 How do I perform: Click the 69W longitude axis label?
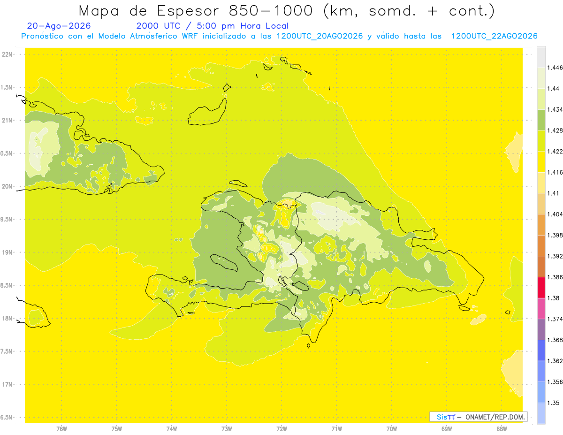(x=447, y=428)
